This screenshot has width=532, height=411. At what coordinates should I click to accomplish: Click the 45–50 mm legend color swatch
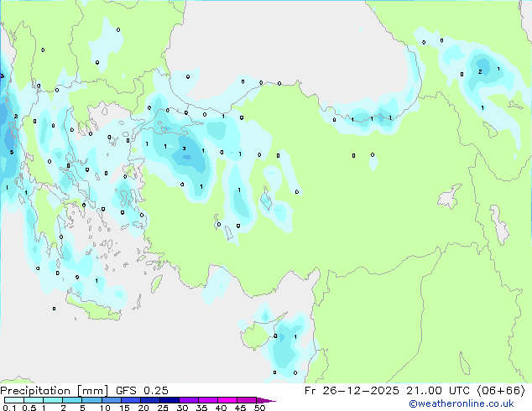247,400
